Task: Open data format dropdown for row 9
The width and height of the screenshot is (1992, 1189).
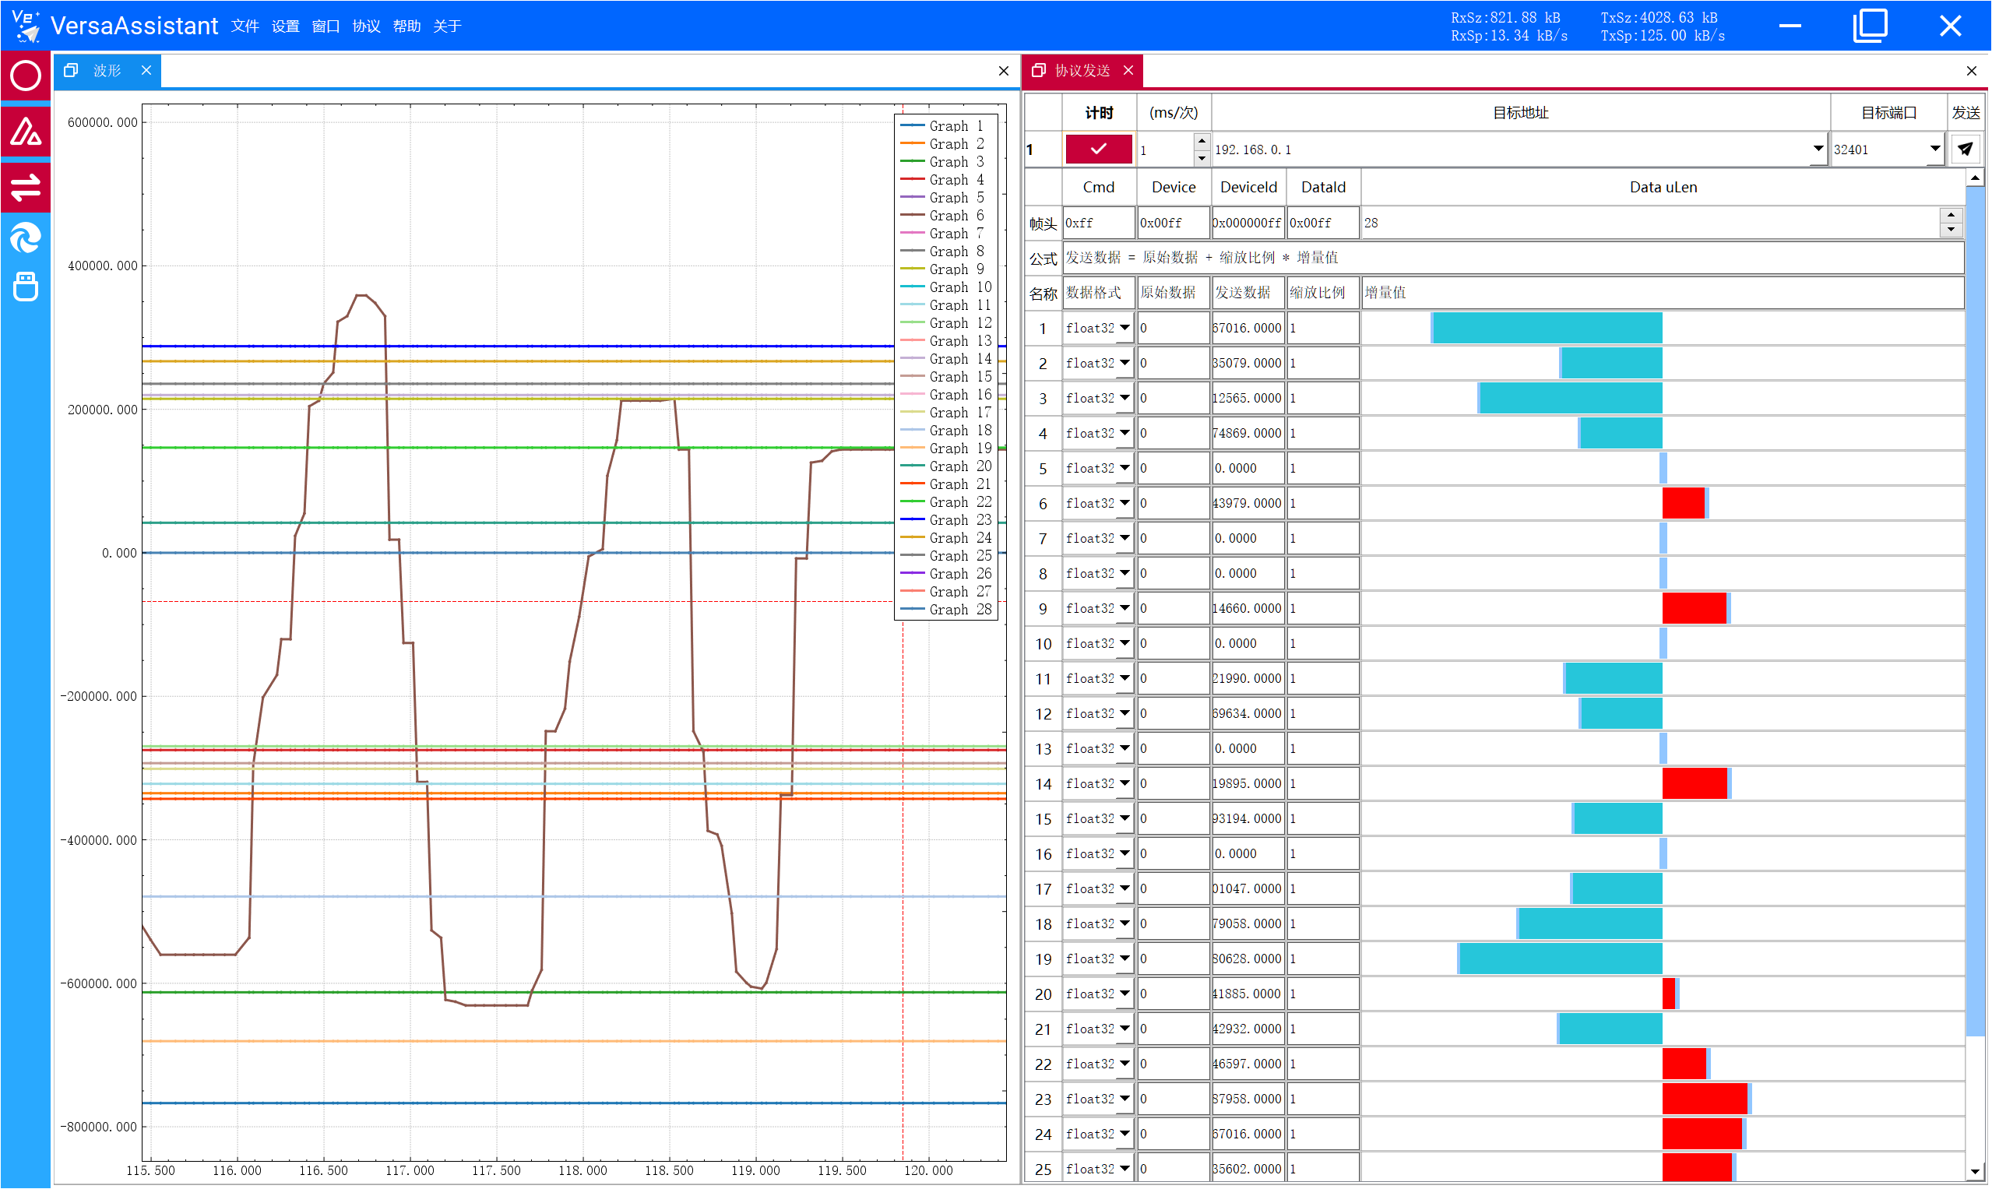Action: pos(1125,609)
